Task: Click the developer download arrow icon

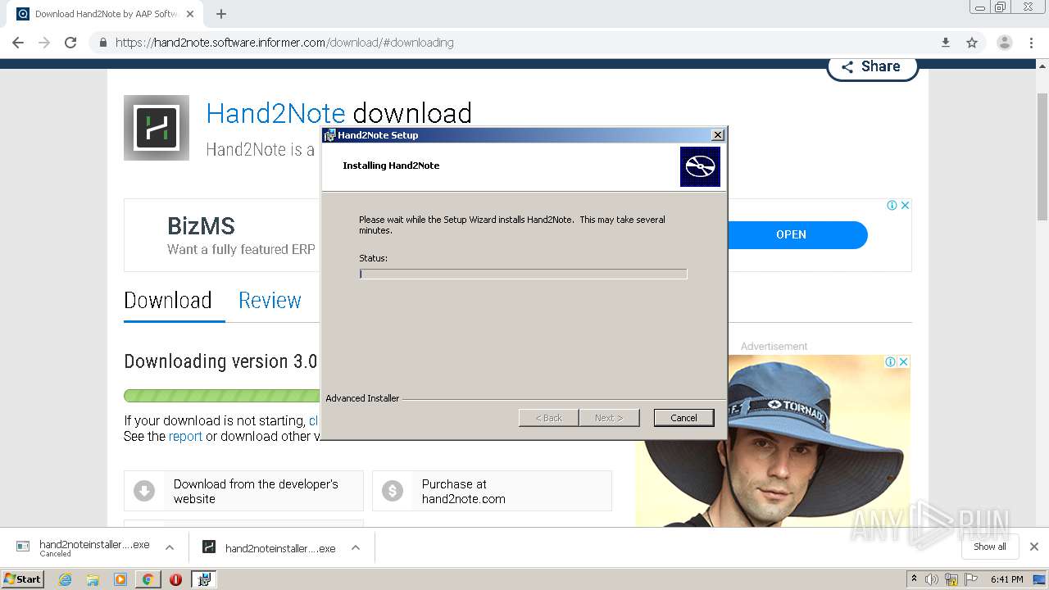Action: coord(144,491)
